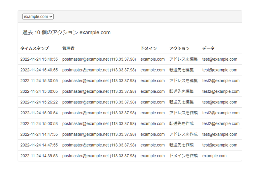This screenshot has height=185, width=274.
Task: Click test@example.com in the second row
Action: [x=220, y=70]
